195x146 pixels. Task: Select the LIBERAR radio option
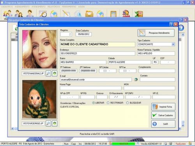coord(93,103)
